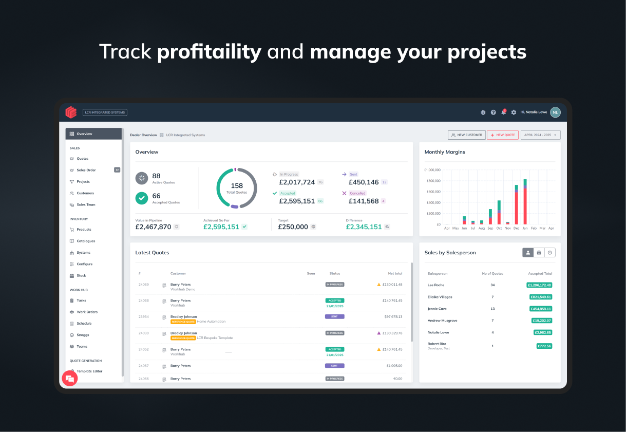The width and height of the screenshot is (626, 432).
Task: Click the red app logo
Action: coord(71,112)
